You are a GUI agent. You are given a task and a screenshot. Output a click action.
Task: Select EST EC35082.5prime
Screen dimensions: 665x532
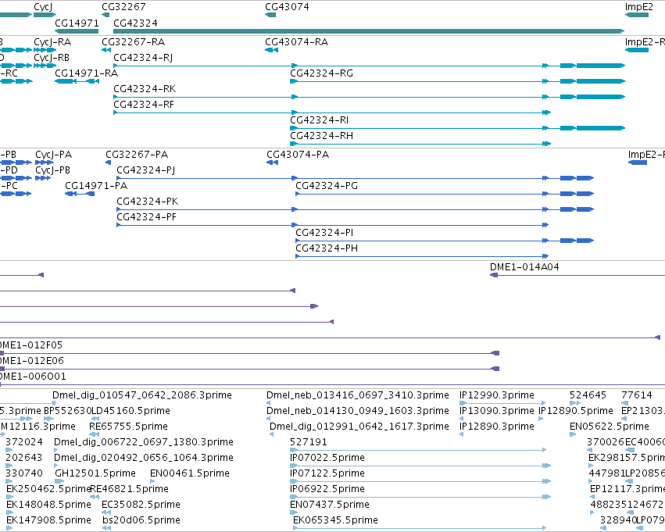[141, 505]
